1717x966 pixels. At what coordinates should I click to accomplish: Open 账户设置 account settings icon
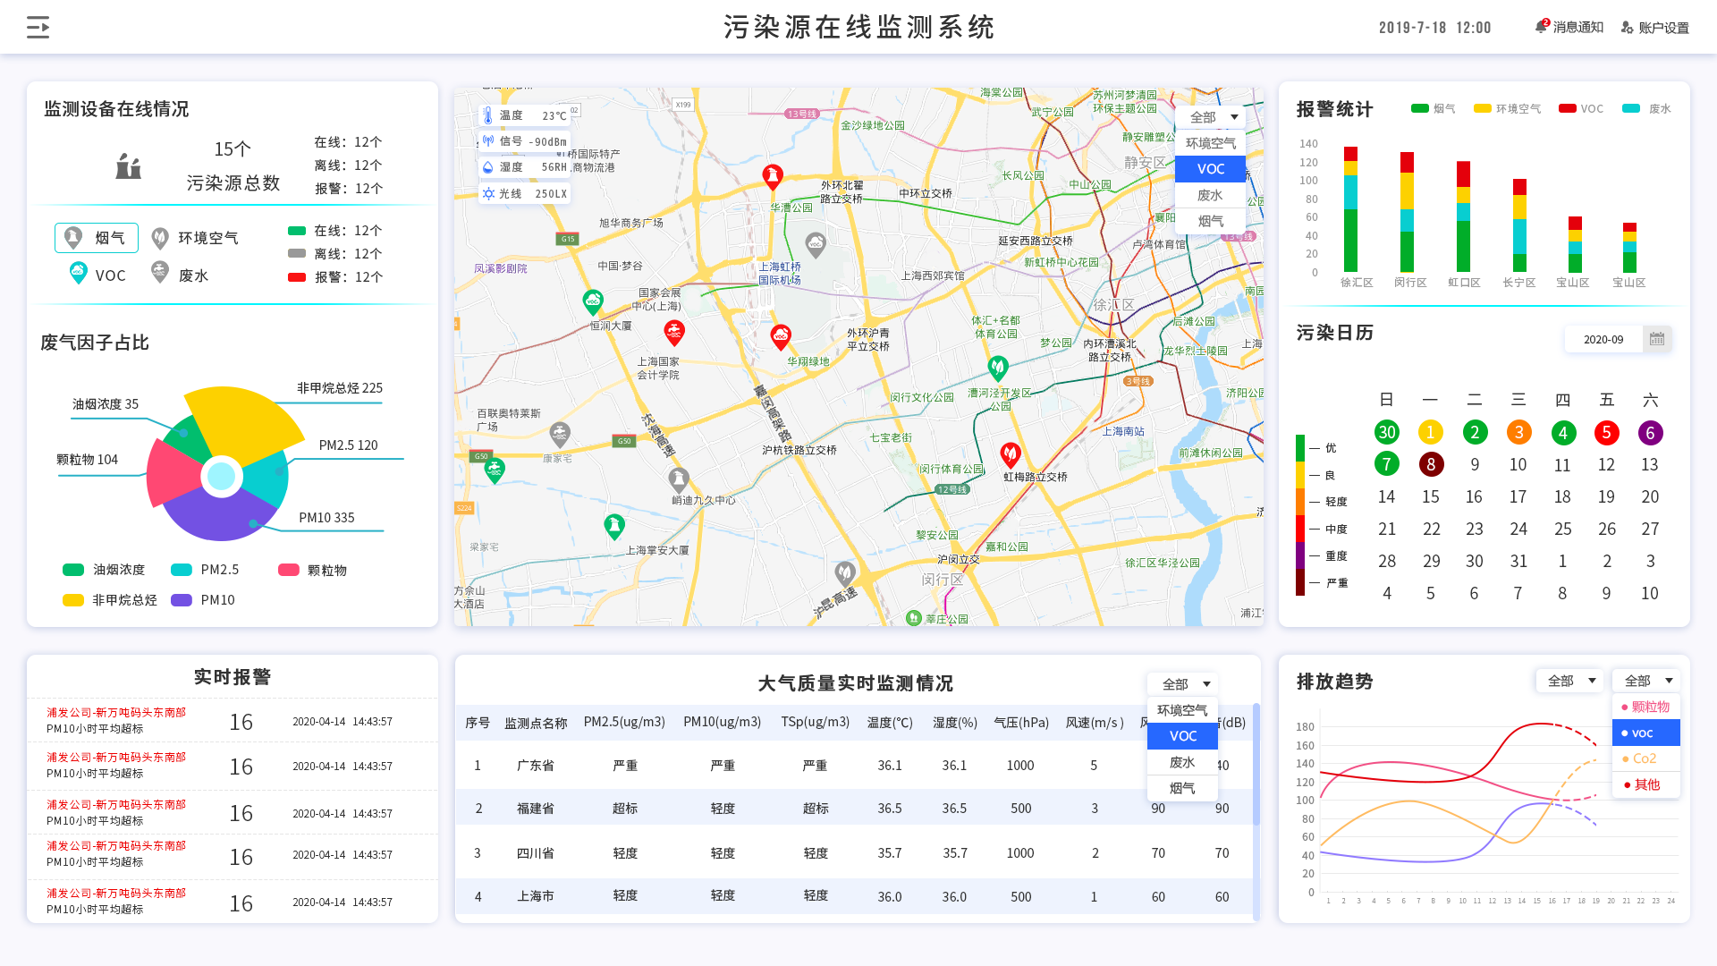(x=1627, y=28)
